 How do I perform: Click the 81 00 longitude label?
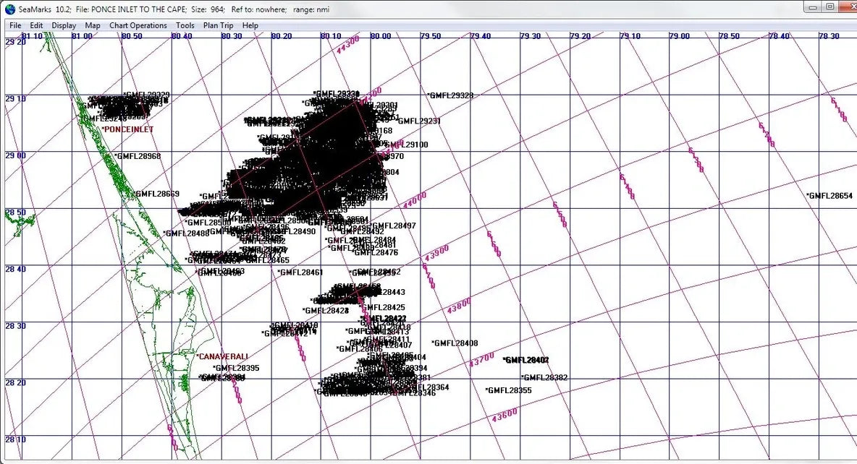82,36
